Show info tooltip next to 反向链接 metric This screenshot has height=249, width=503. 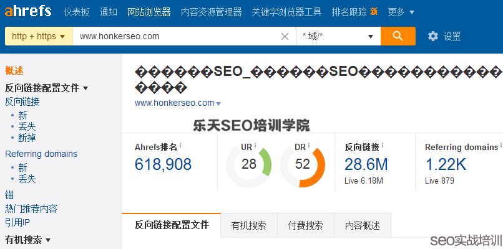[x=383, y=146]
